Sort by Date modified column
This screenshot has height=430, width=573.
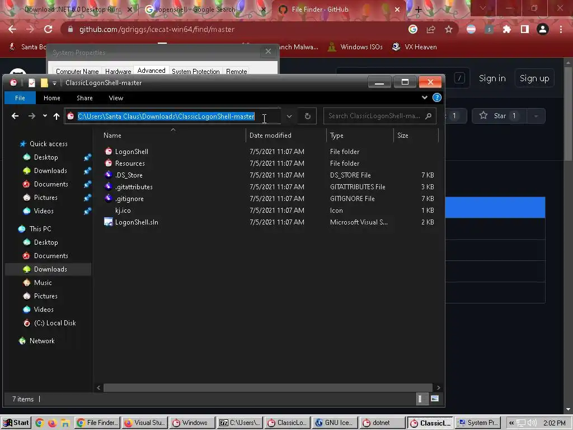click(x=286, y=135)
